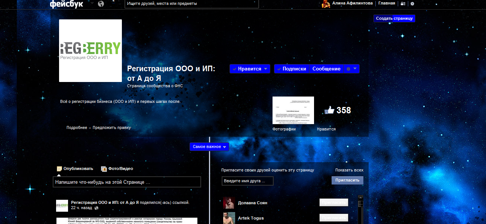Click the Фото/Видео camera icon
The width and height of the screenshot is (486, 224).
(x=104, y=169)
